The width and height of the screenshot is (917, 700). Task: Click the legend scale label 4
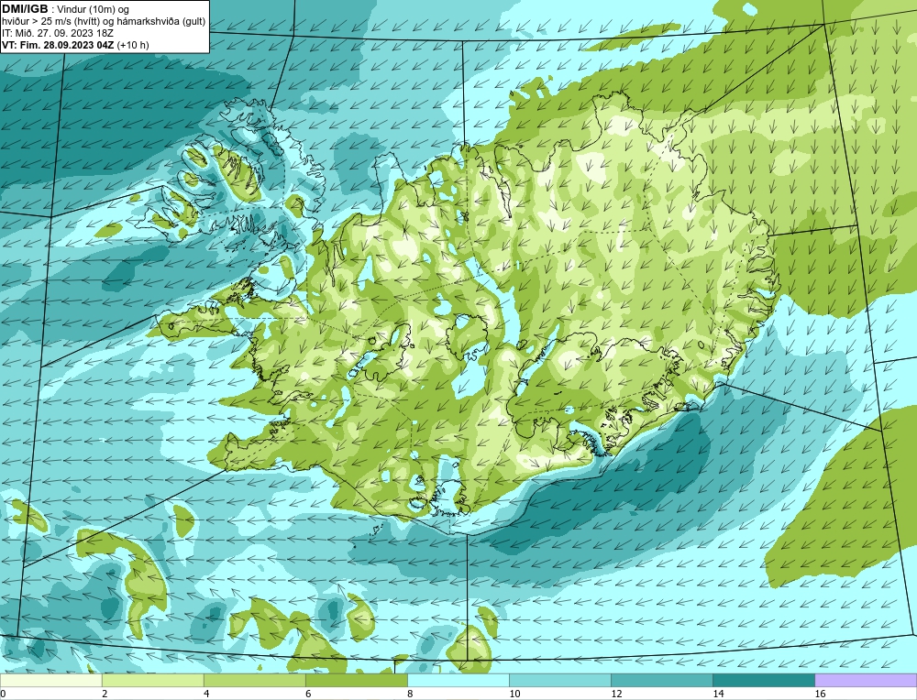point(206,694)
